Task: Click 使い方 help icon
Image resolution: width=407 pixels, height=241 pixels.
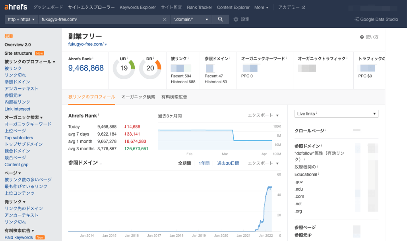Action: click(x=369, y=37)
